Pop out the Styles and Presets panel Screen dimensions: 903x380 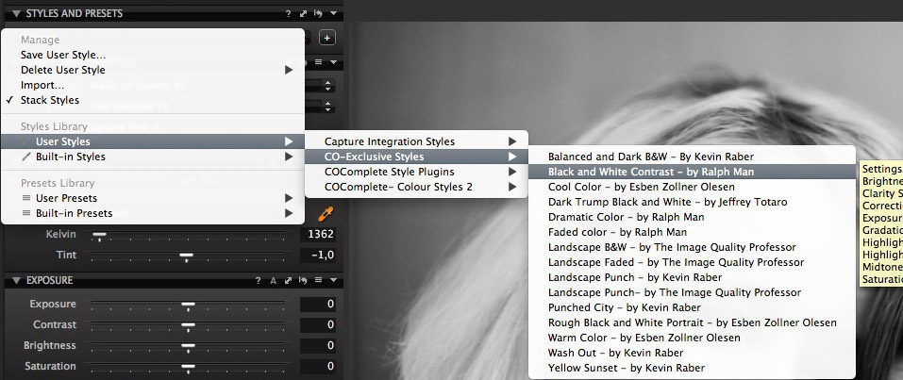pos(304,13)
